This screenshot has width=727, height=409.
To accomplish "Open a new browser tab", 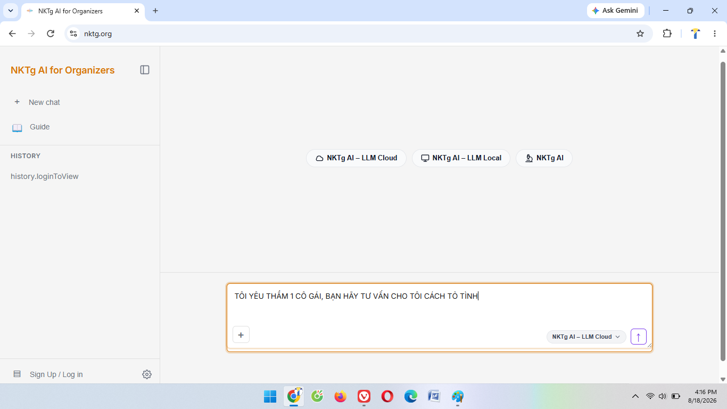I will coord(155,11).
